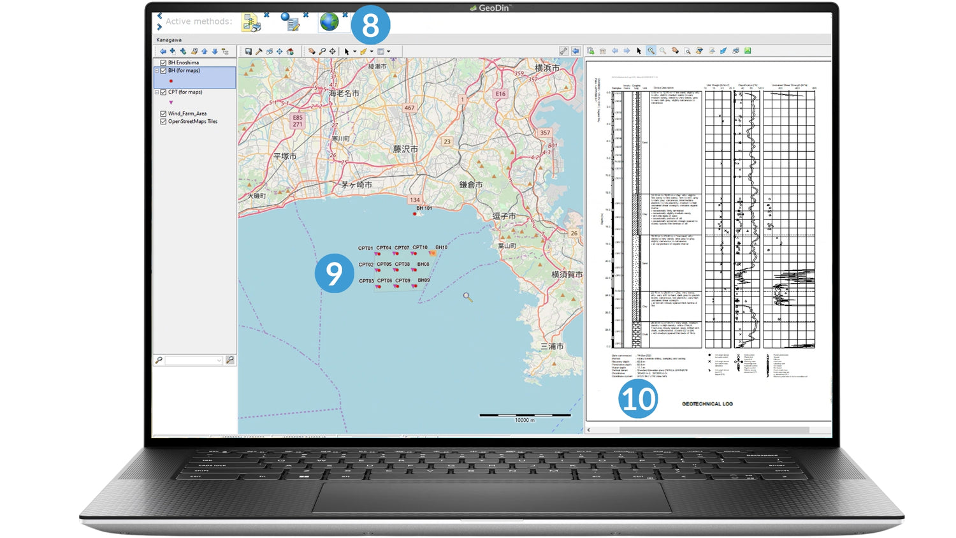The width and height of the screenshot is (956, 538).
Task: Open the globe map method icon
Action: (x=329, y=22)
